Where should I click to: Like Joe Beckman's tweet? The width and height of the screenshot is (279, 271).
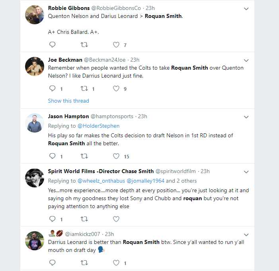(x=116, y=88)
